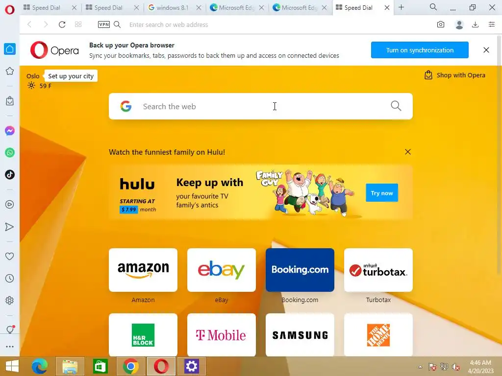Close the windows 8.1 tab
This screenshot has width=502, height=376.
(199, 8)
